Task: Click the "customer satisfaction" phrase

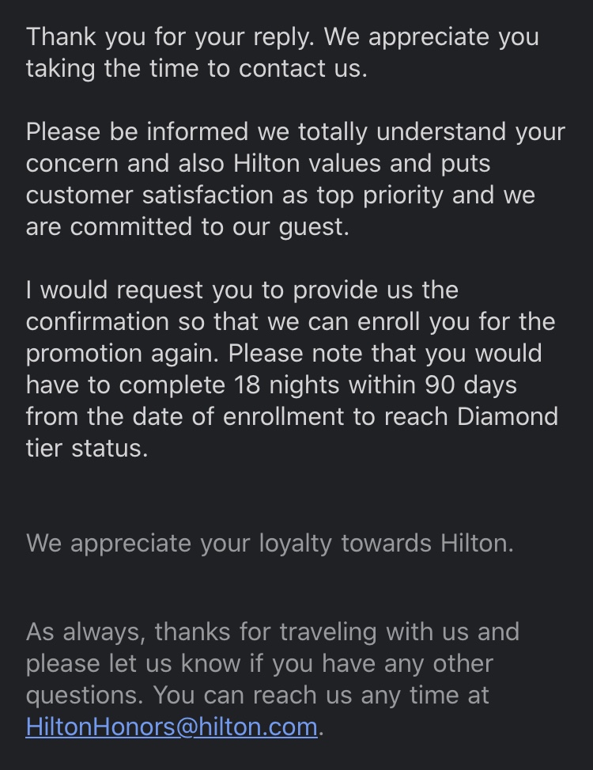Action: [149, 195]
